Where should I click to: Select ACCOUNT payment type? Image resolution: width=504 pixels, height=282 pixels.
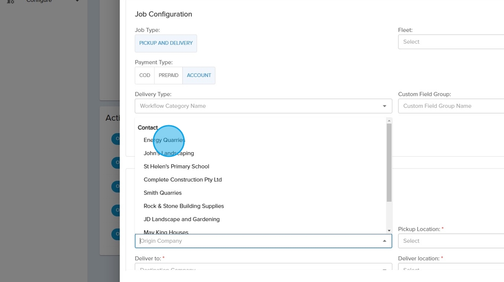tap(199, 75)
